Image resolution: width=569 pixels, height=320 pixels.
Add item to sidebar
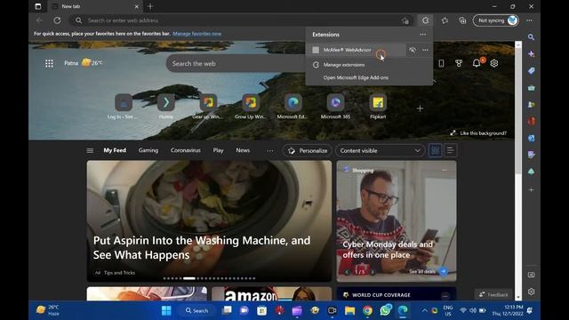[x=531, y=189]
